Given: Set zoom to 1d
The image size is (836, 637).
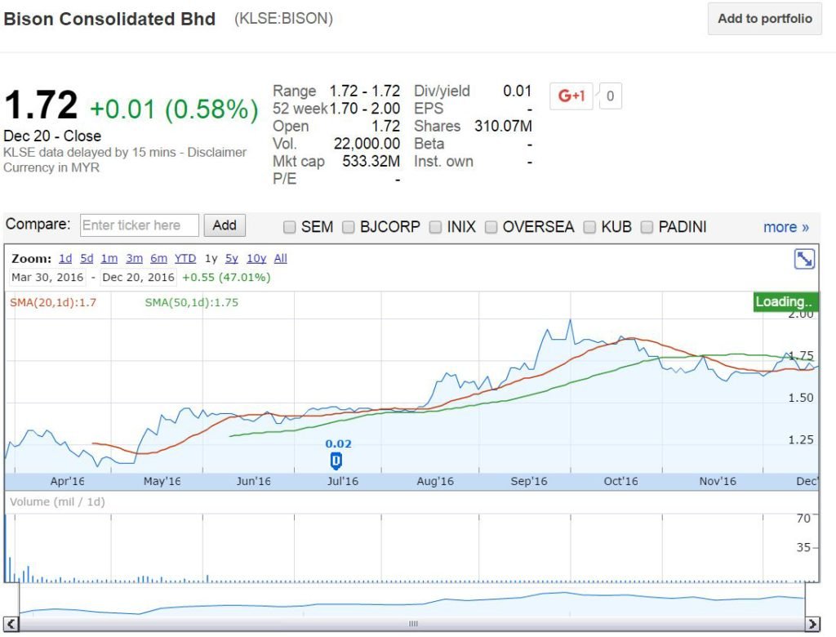Looking at the screenshot, I should [x=65, y=258].
